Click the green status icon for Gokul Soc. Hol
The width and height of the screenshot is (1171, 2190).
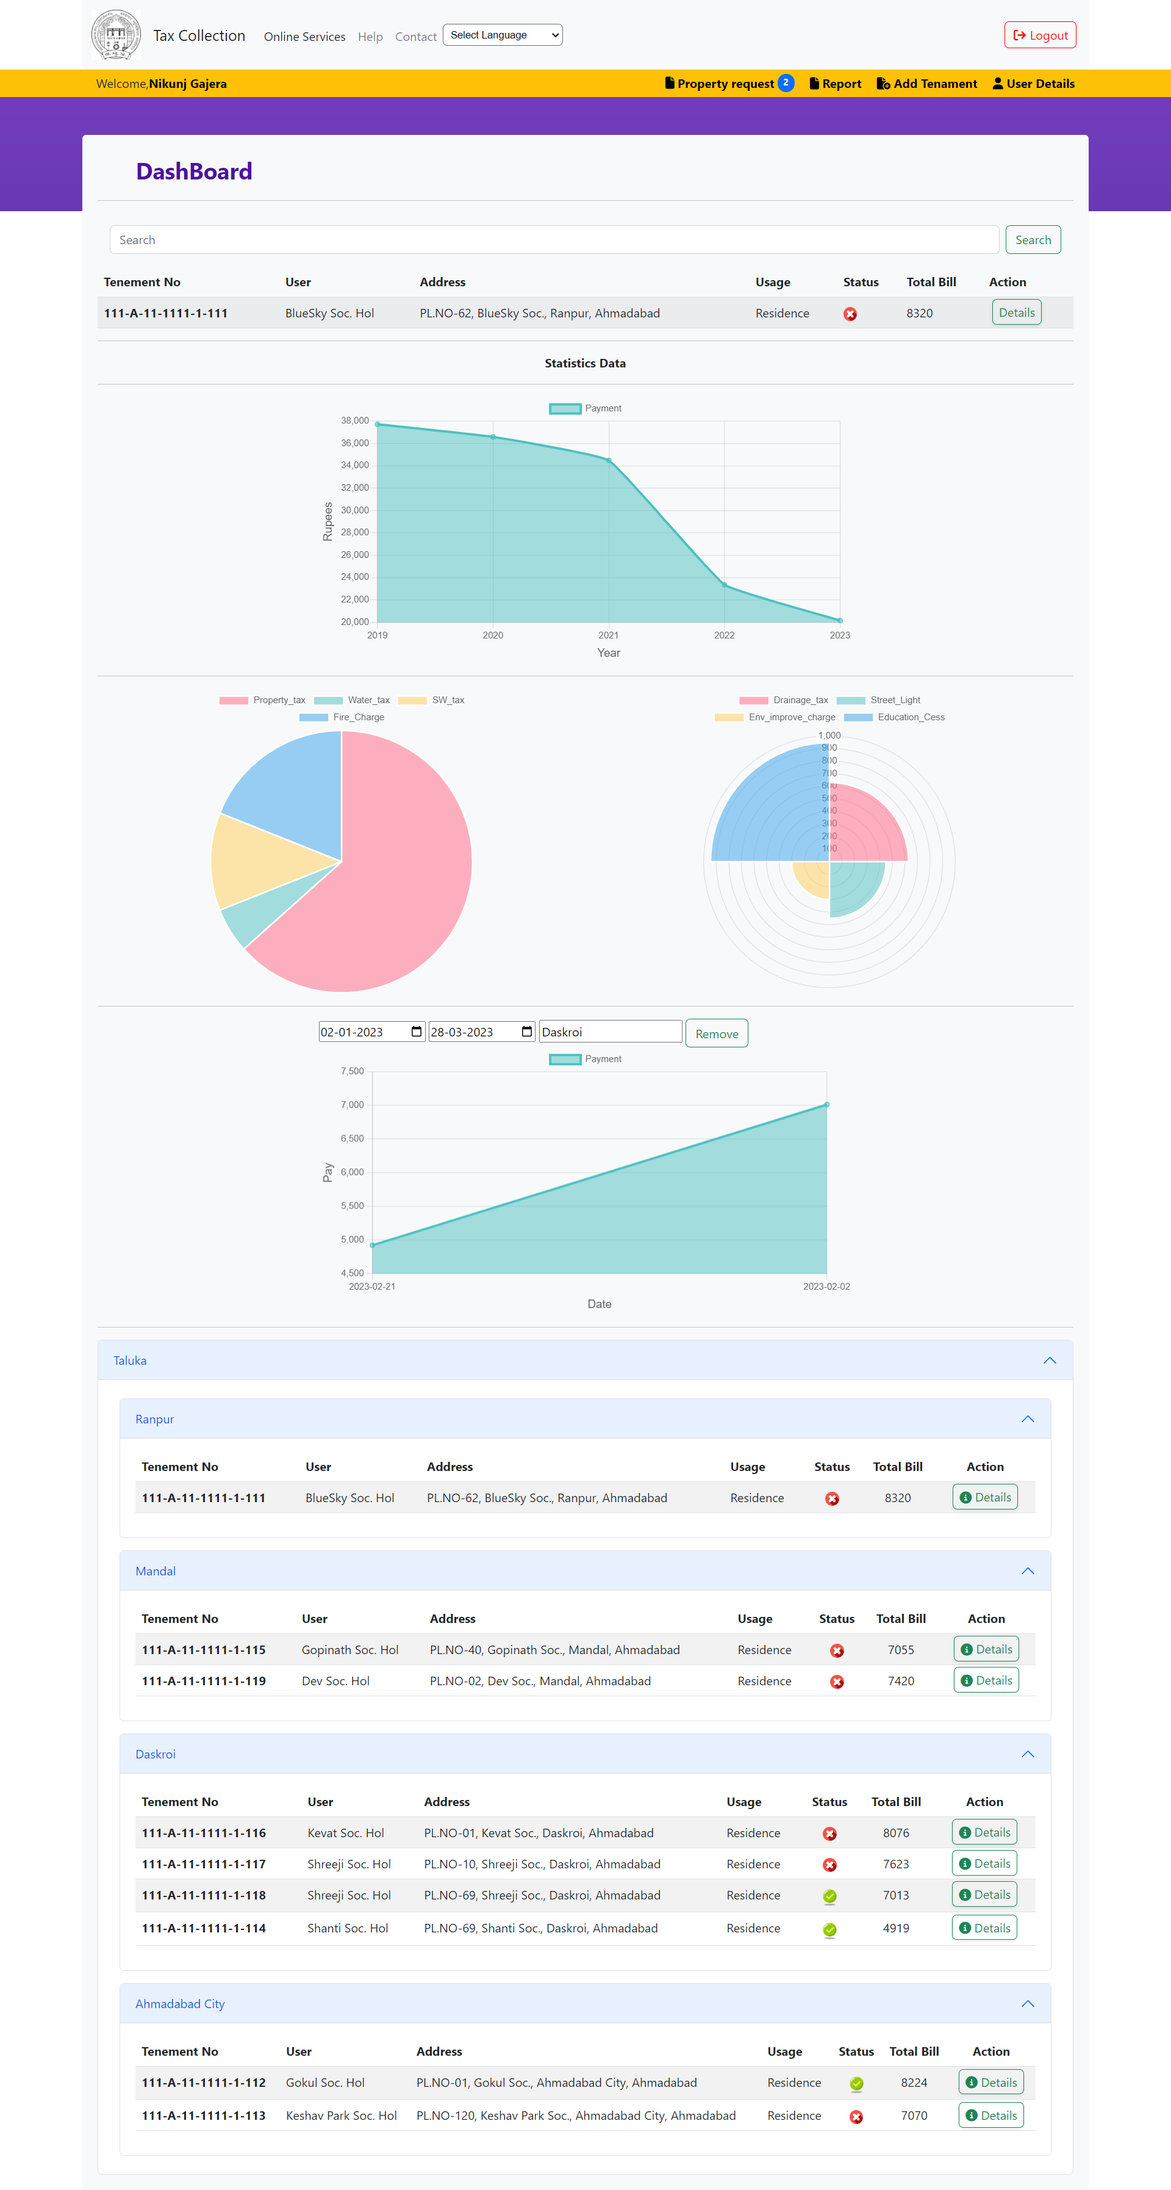pyautogui.click(x=856, y=2083)
